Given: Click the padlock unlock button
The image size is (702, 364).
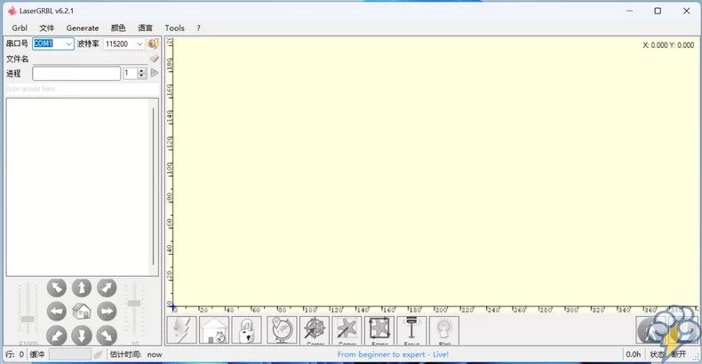Looking at the screenshot, I should pos(247,330).
